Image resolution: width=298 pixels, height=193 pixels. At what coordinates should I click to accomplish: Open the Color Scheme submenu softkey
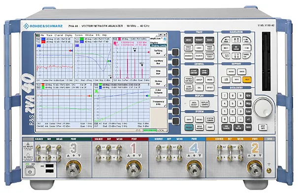(158, 93)
